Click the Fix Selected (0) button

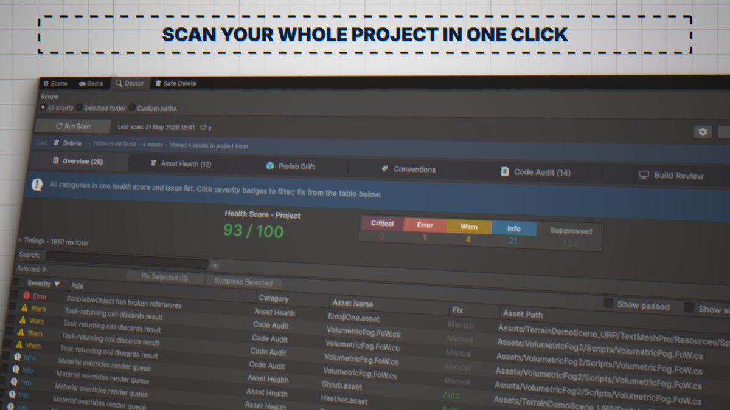(165, 277)
